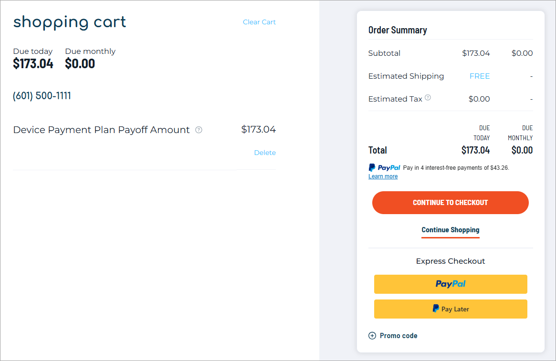This screenshot has width=556, height=361.
Task: Open the Device Payment Plan Payoff tooltip icon
Action: pos(199,130)
